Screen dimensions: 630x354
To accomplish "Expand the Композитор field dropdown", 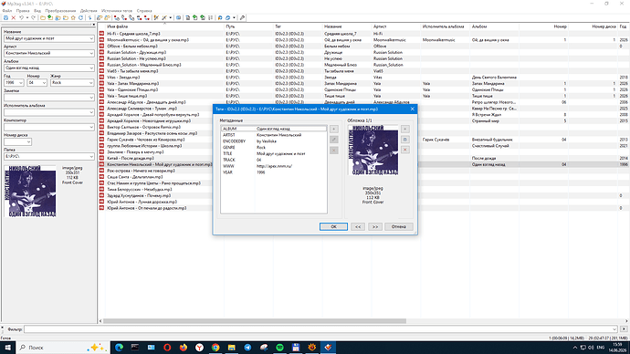I will pos(91,127).
